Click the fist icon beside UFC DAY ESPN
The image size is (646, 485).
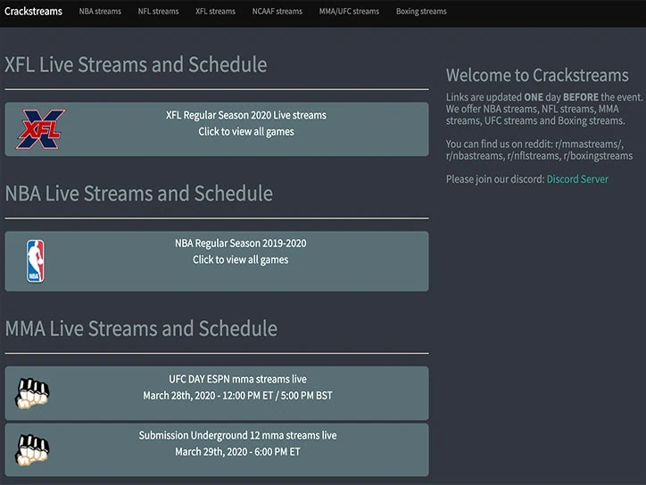point(32,392)
